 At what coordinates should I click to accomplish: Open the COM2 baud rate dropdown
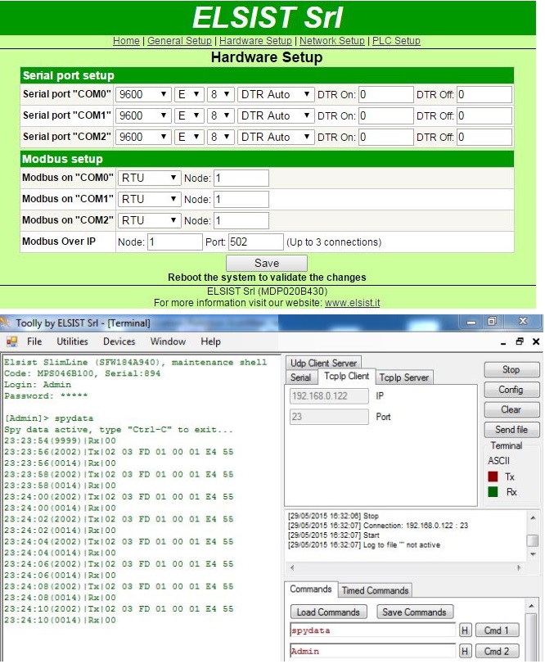(143, 137)
